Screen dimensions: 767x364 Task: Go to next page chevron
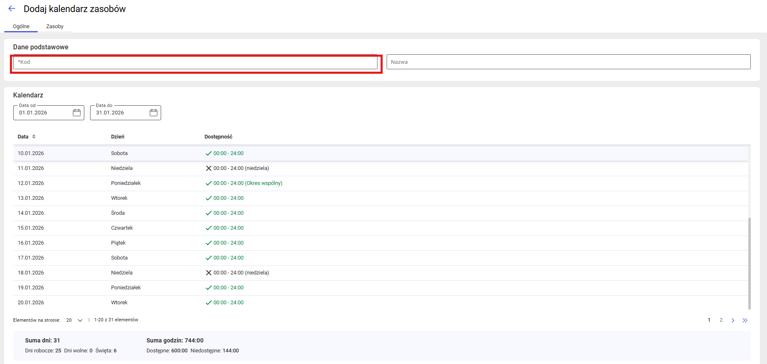click(x=733, y=320)
